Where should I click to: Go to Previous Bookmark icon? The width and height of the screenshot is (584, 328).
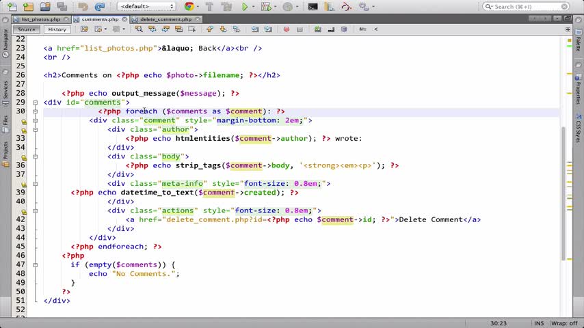point(210,29)
